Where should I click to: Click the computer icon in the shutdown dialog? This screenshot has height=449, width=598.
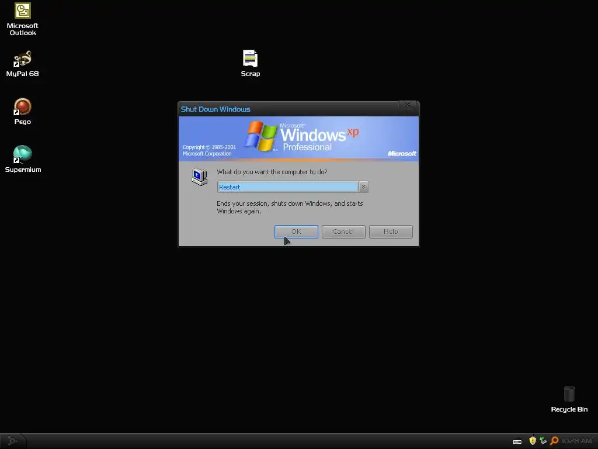[200, 177]
